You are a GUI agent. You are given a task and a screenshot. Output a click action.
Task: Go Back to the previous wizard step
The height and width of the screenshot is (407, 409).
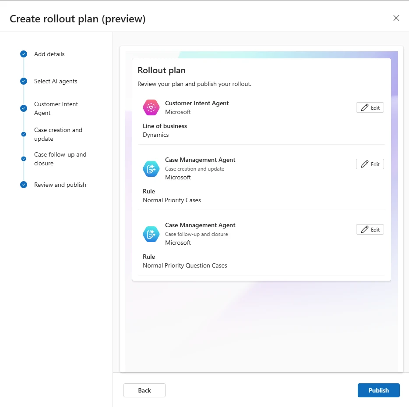(144, 390)
